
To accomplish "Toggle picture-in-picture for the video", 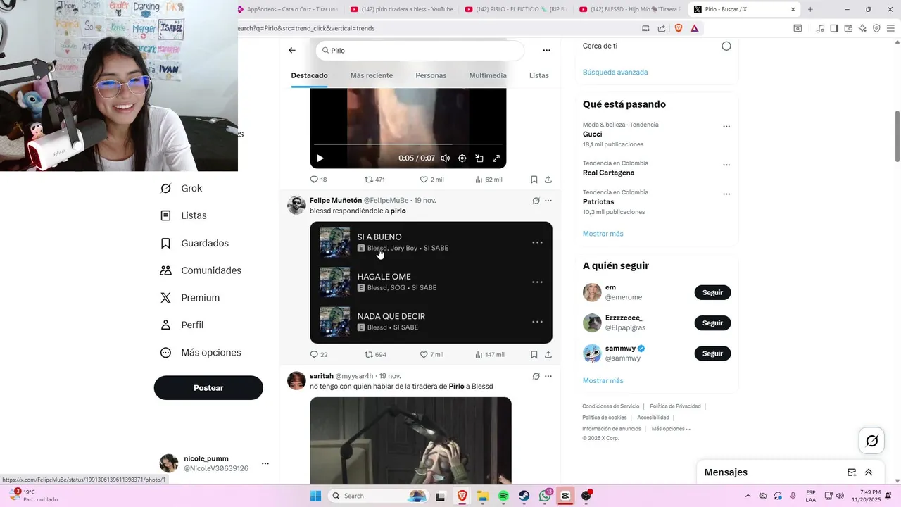I will click(x=479, y=158).
